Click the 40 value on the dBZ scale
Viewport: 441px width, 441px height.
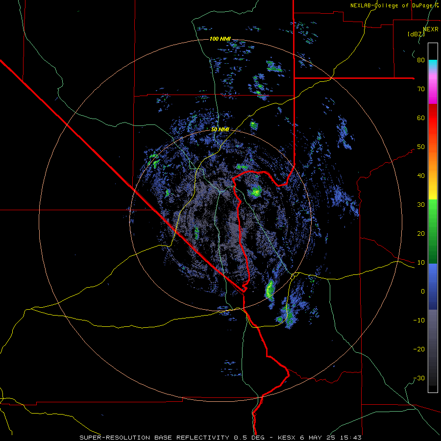click(x=421, y=175)
